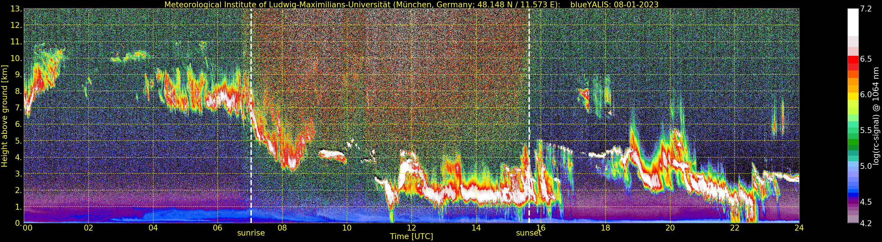Click the 'sunset' label below the axis

[x=529, y=233]
